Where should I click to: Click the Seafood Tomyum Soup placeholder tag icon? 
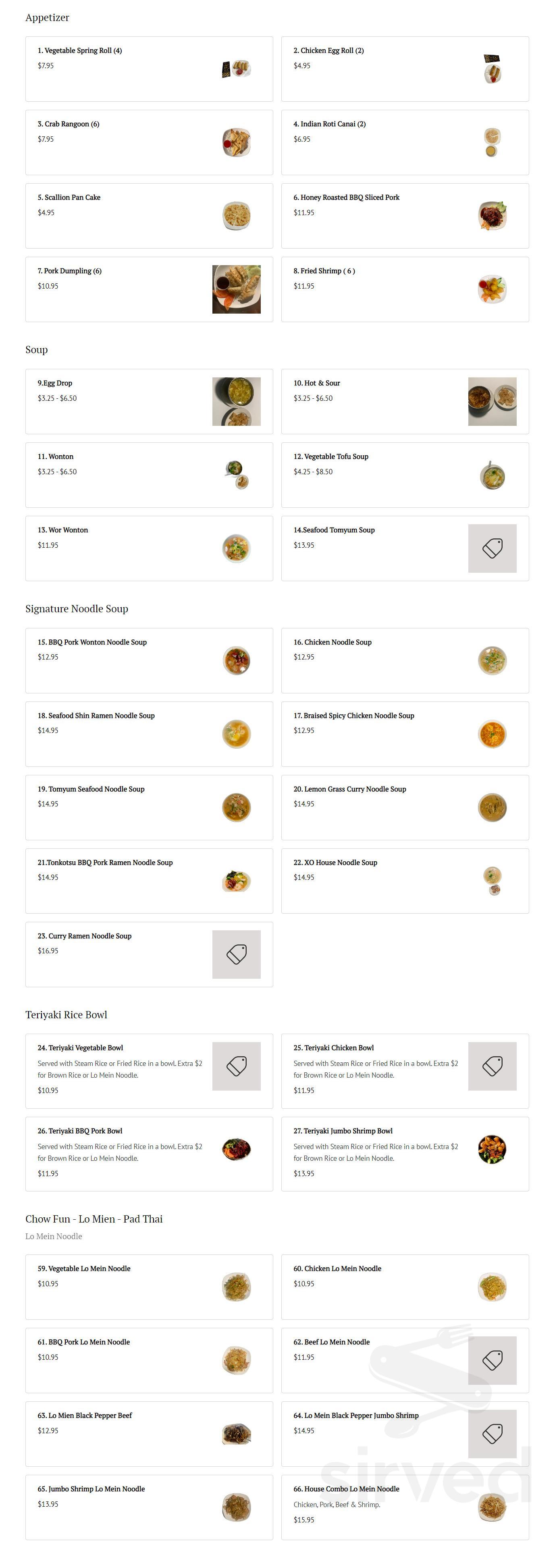[x=492, y=548]
